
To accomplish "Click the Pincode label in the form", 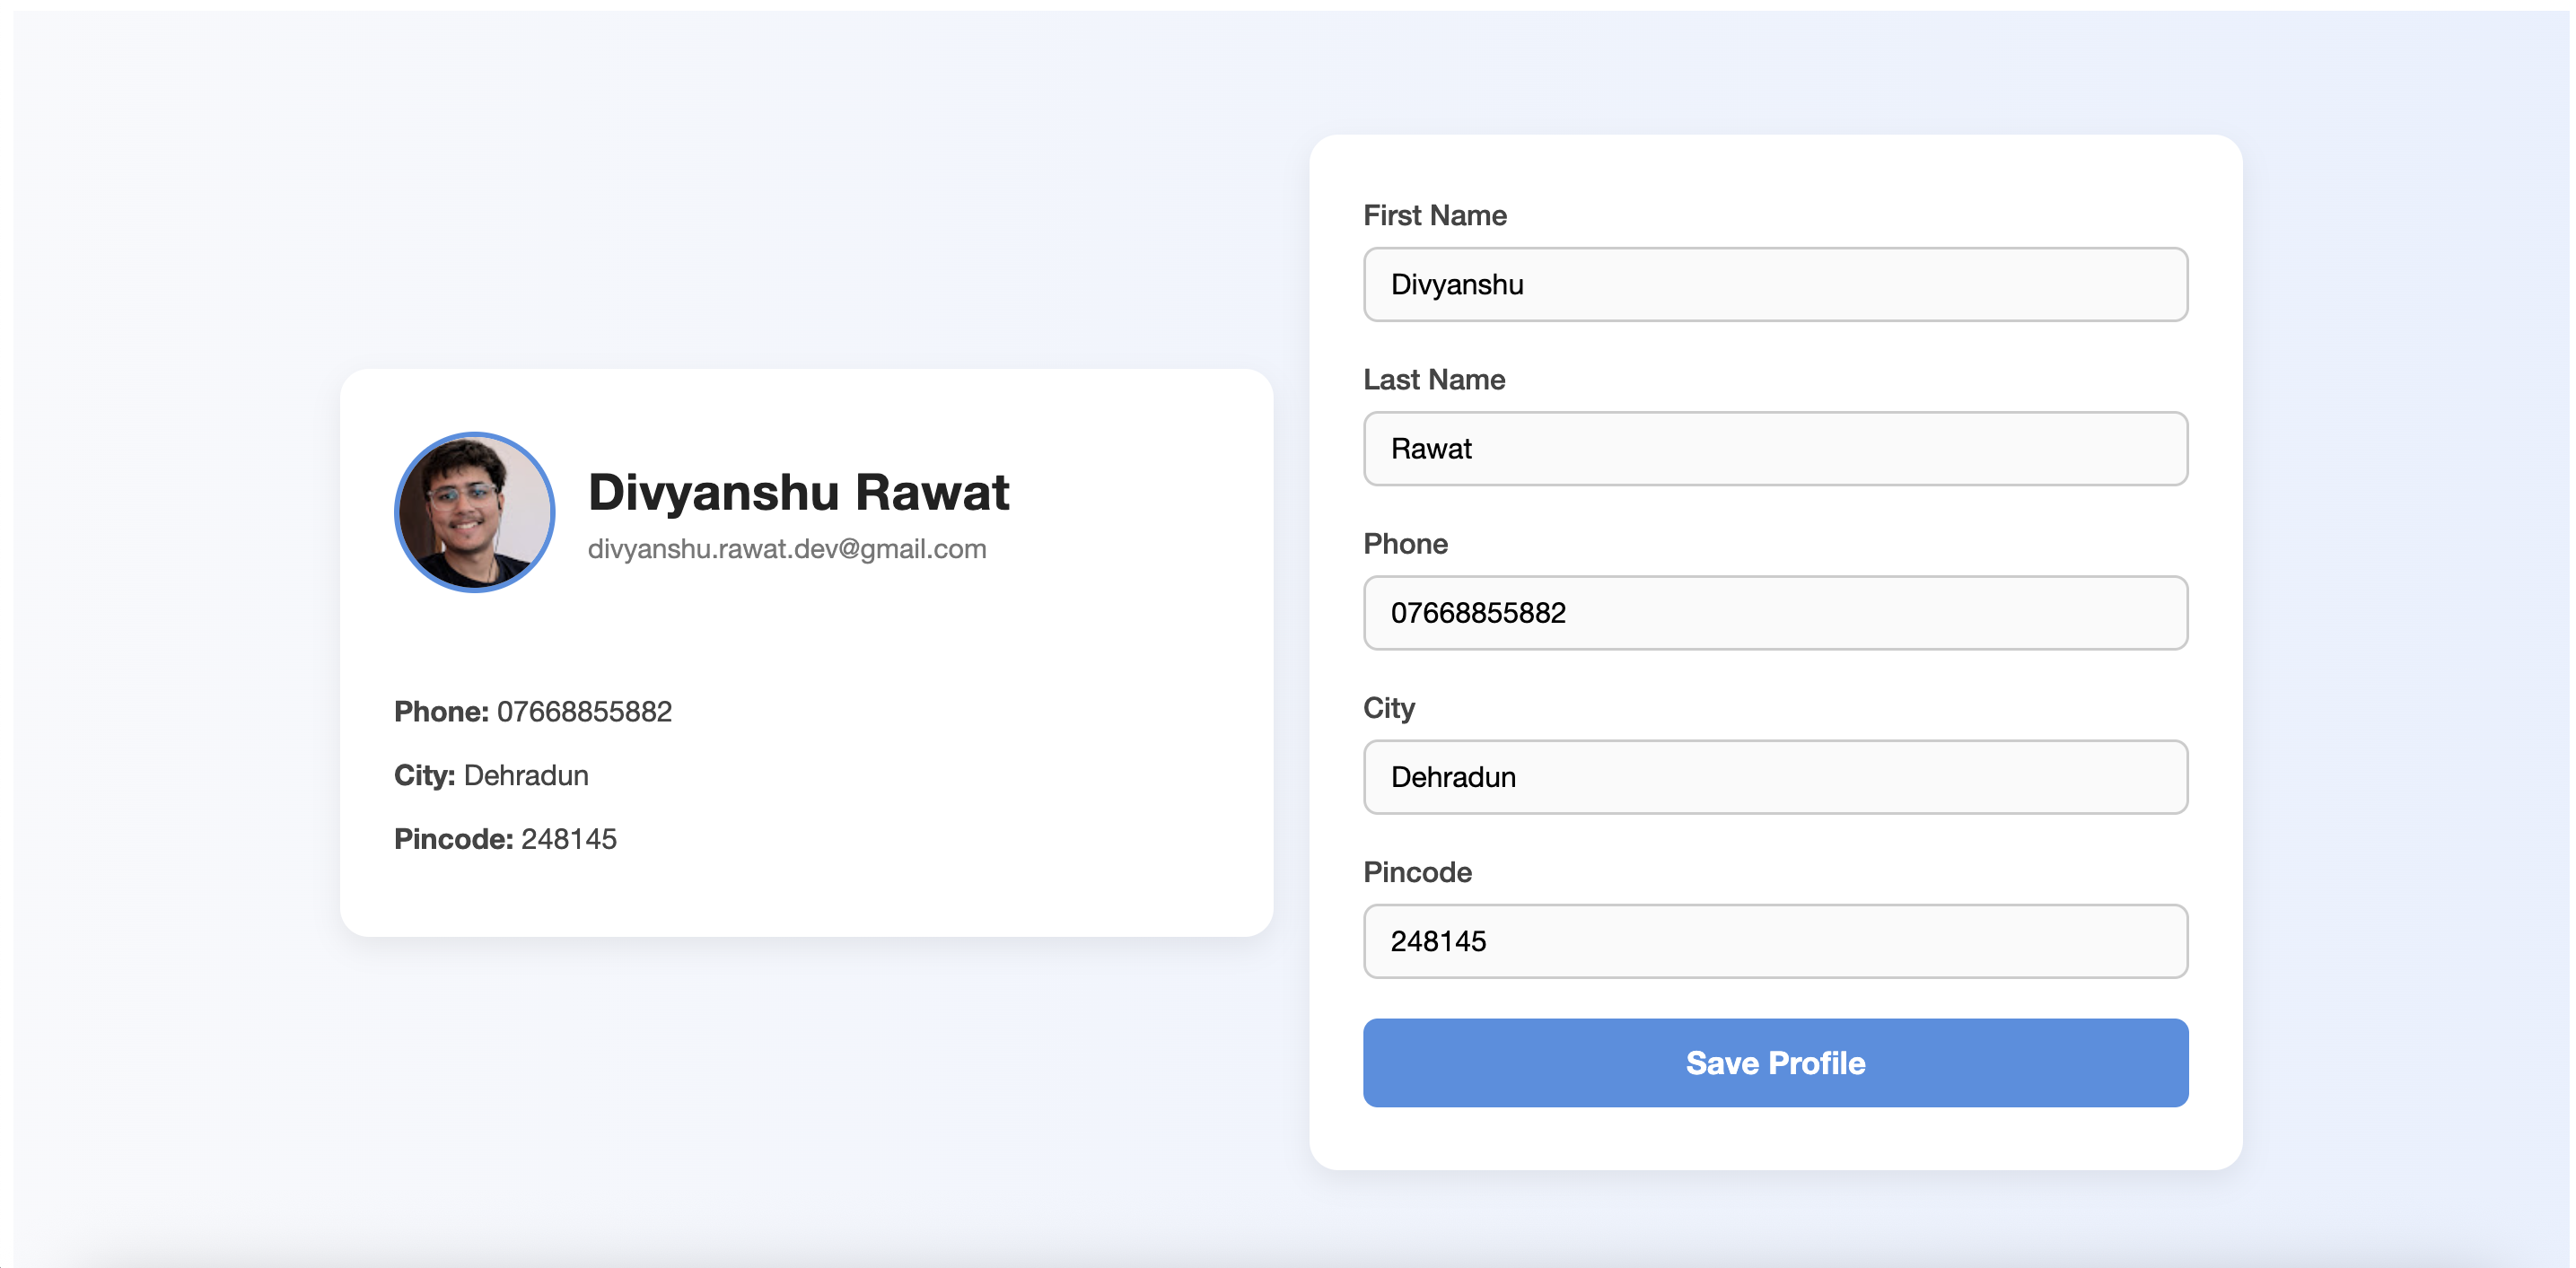I will point(1417,872).
